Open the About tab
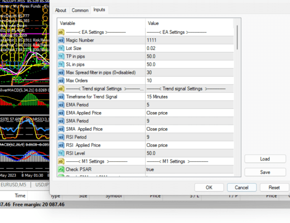Image resolution: width=290 pixels, height=223 pixels. click(60, 10)
